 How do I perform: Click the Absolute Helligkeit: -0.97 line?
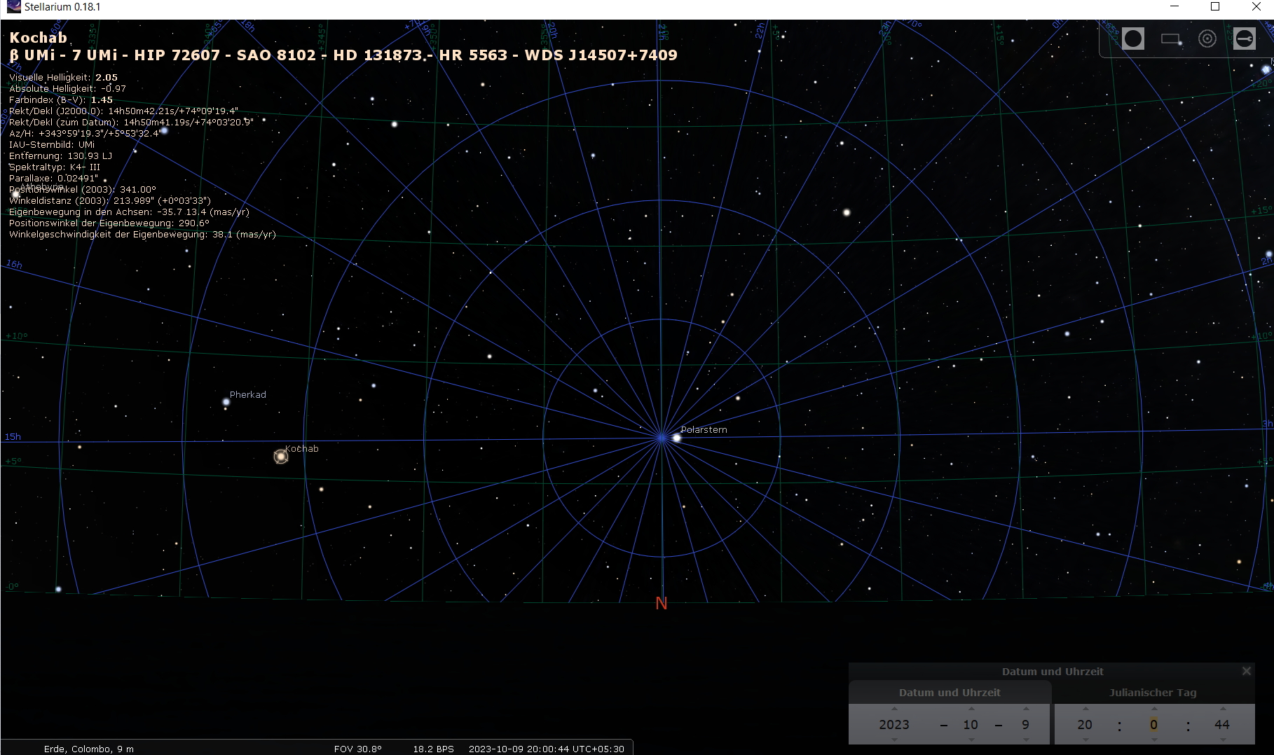(x=68, y=88)
